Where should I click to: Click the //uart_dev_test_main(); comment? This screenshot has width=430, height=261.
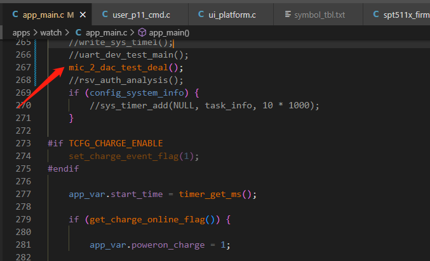tap(128, 55)
